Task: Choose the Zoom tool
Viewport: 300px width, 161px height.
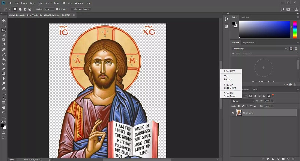Action: pyautogui.click(x=4, y=112)
